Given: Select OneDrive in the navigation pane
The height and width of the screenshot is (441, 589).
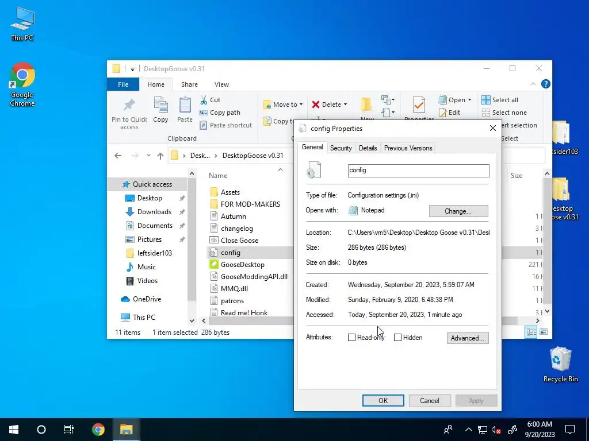Looking at the screenshot, I should 147,299.
